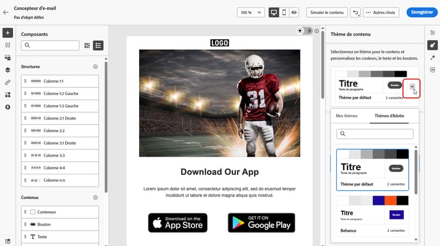The height and width of the screenshot is (246, 440).
Task: Select Colonne 1:2 Gauche structure
Action: pyautogui.click(x=60, y=93)
